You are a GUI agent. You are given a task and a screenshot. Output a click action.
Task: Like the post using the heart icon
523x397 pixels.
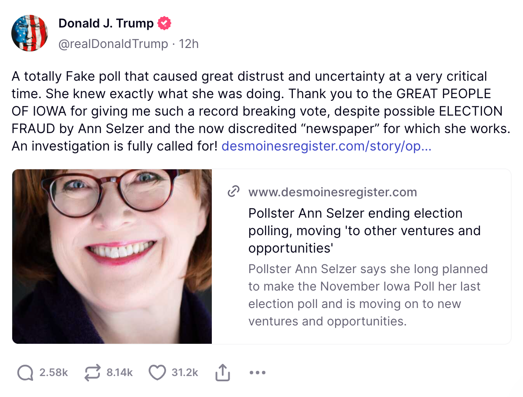[157, 373]
